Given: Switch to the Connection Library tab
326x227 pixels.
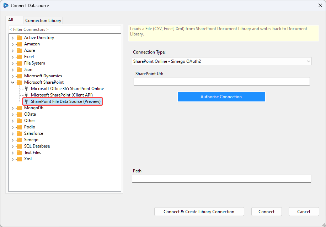Looking at the screenshot, I should pyautogui.click(x=43, y=20).
